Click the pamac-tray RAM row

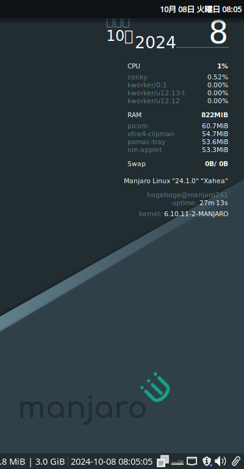[x=178, y=142]
